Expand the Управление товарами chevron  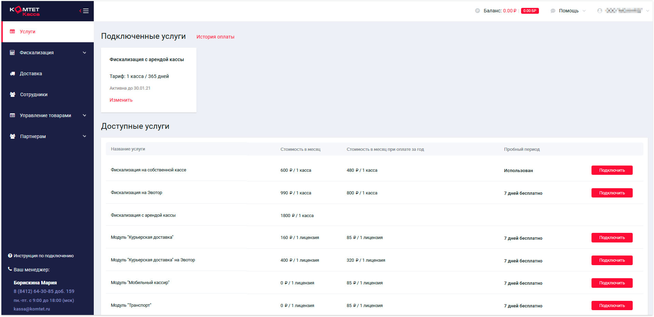point(84,115)
